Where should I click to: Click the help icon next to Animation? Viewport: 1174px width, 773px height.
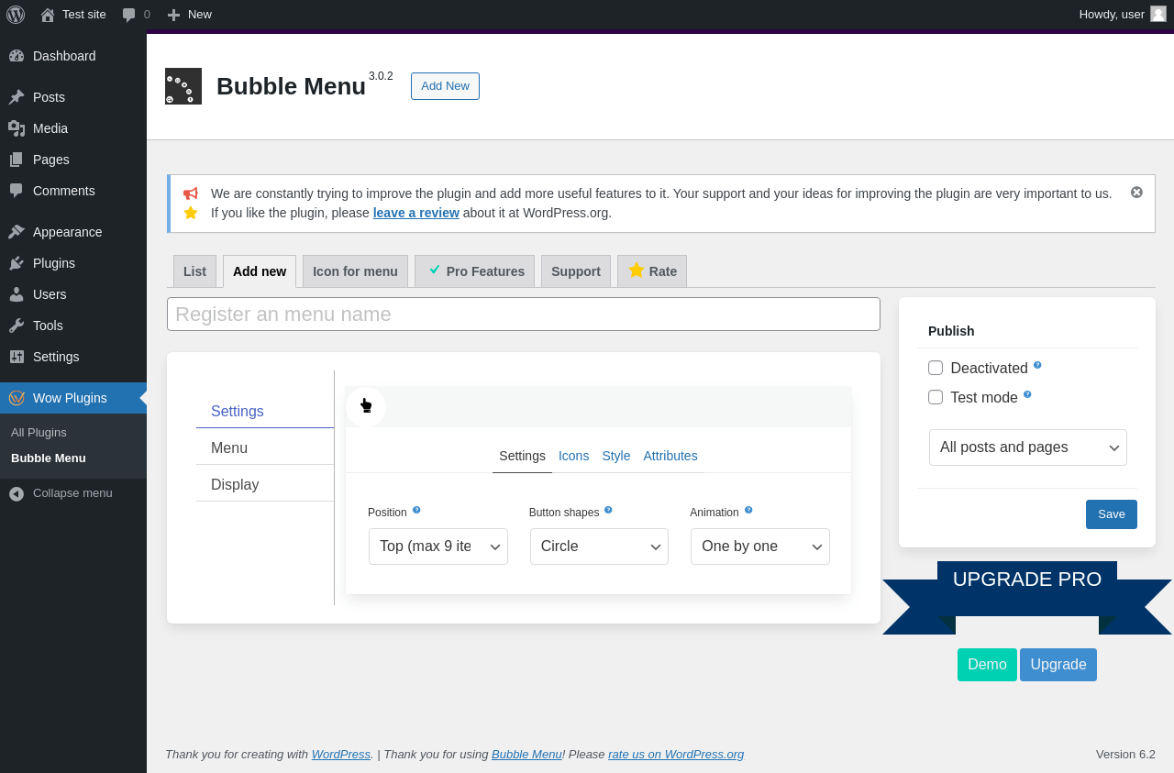click(x=748, y=510)
